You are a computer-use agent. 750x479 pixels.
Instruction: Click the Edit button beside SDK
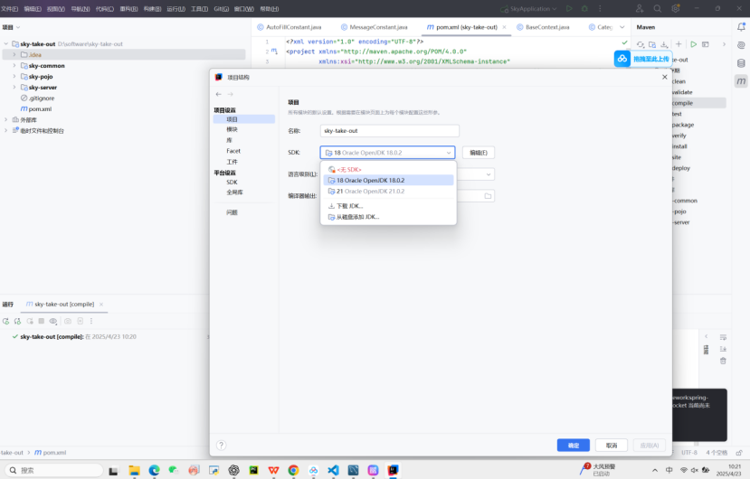point(479,153)
